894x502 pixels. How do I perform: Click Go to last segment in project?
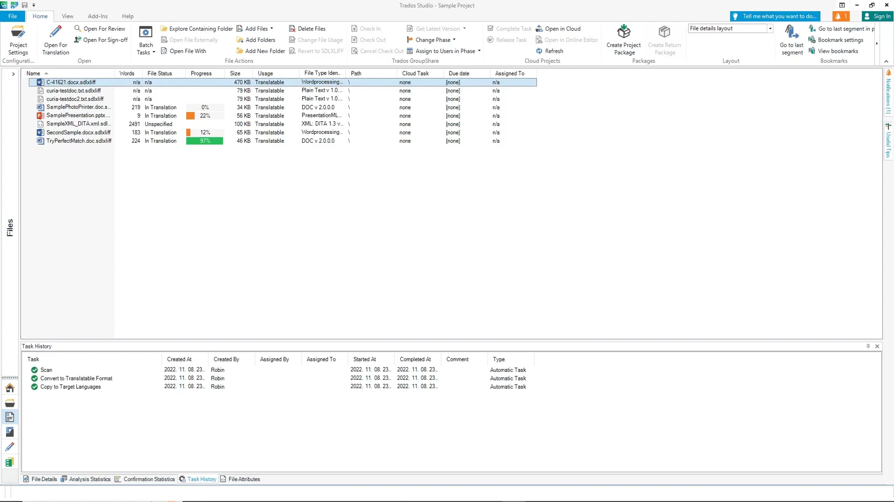(841, 29)
